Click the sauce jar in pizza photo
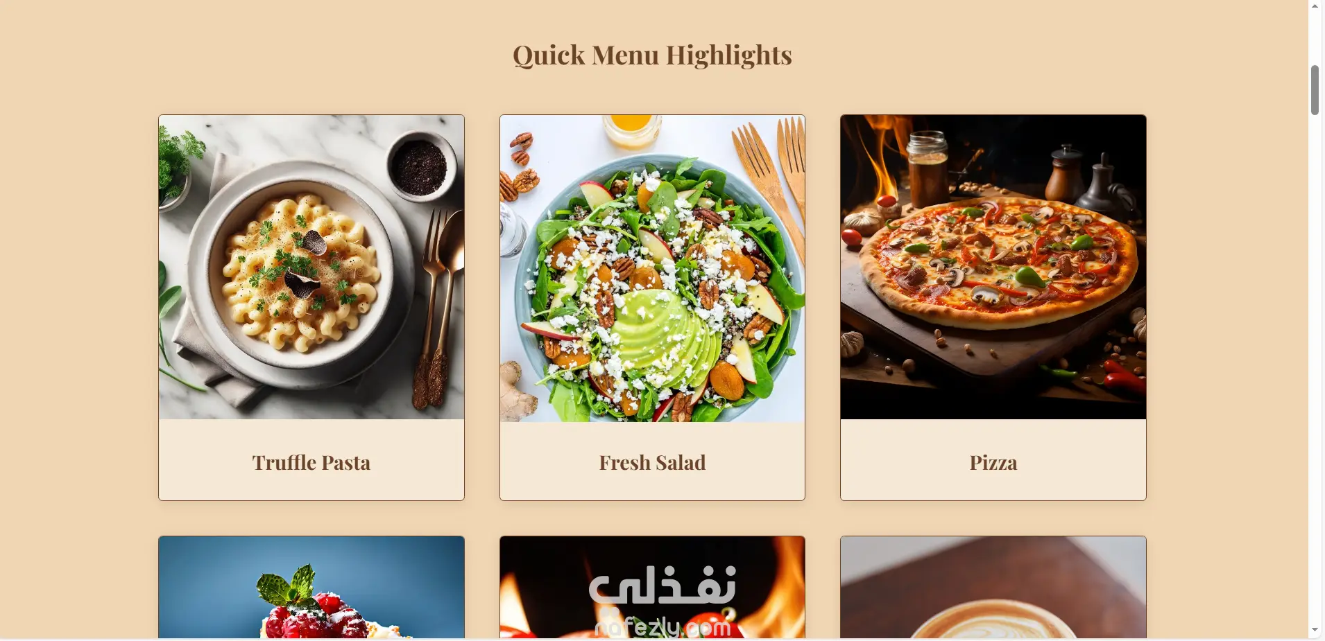Screen dimensions: 1325x641 pyautogui.click(x=927, y=166)
